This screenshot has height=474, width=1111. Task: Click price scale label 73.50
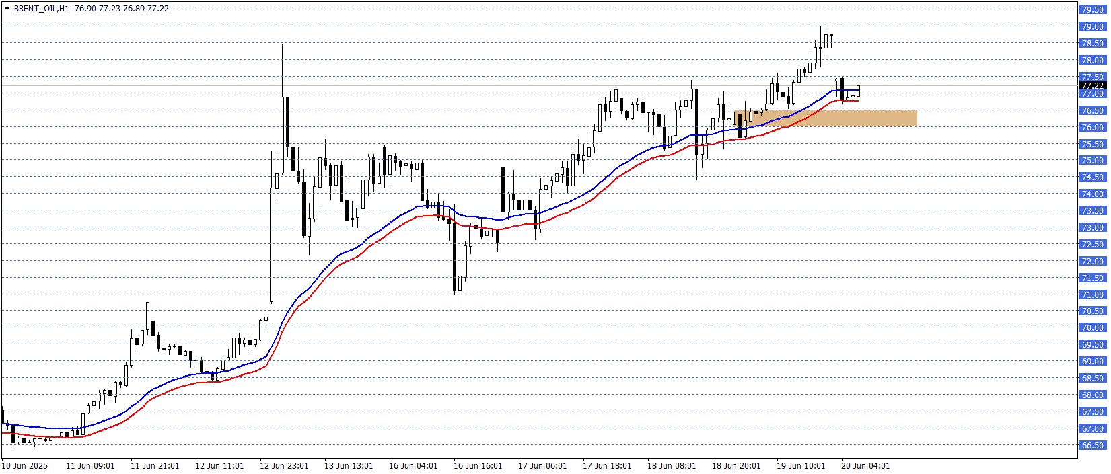(1092, 211)
